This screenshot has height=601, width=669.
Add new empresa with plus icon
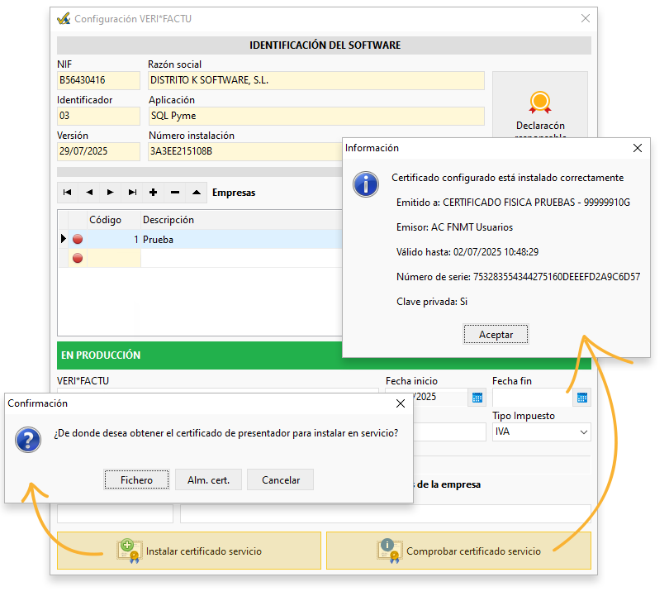154,193
